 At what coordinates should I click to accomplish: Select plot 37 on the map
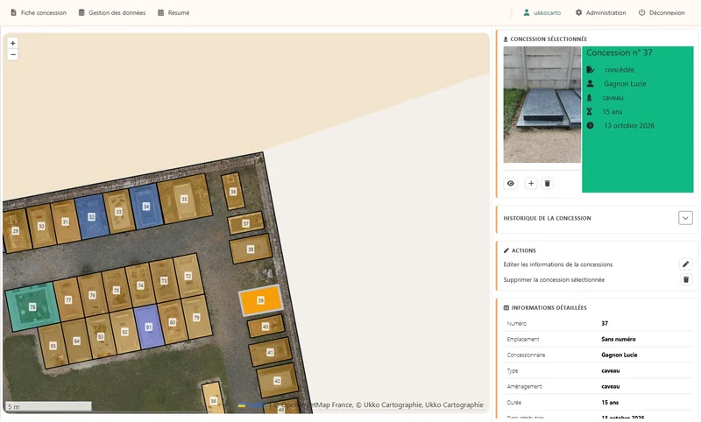click(x=246, y=223)
